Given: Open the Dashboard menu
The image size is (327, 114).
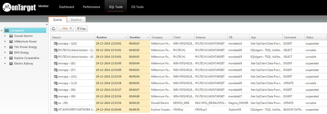Looking at the screenshot, I should pyautogui.click(x=66, y=7).
